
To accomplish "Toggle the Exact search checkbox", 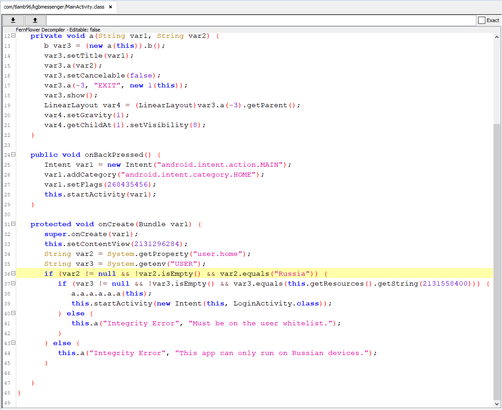I will (x=482, y=20).
